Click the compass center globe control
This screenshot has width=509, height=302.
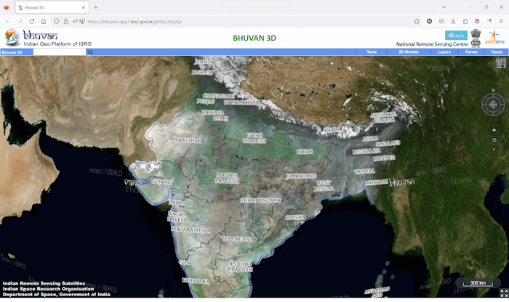(493, 105)
